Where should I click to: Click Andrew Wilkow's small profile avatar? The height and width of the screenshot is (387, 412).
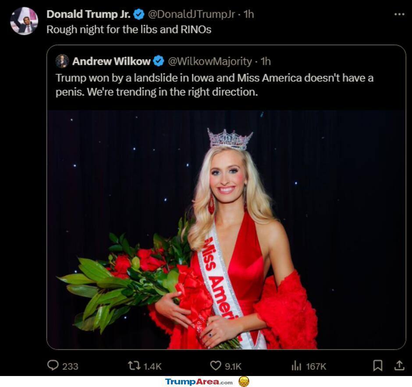62,61
